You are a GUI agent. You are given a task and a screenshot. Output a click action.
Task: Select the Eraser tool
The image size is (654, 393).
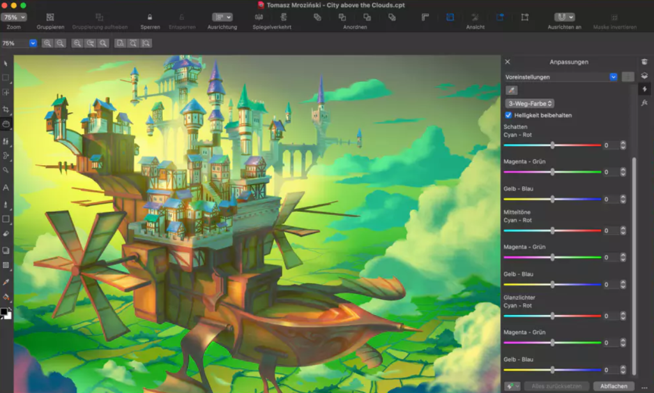(x=6, y=234)
